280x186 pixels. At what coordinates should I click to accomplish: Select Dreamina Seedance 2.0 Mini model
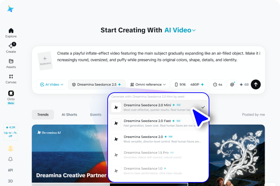(x=158, y=107)
